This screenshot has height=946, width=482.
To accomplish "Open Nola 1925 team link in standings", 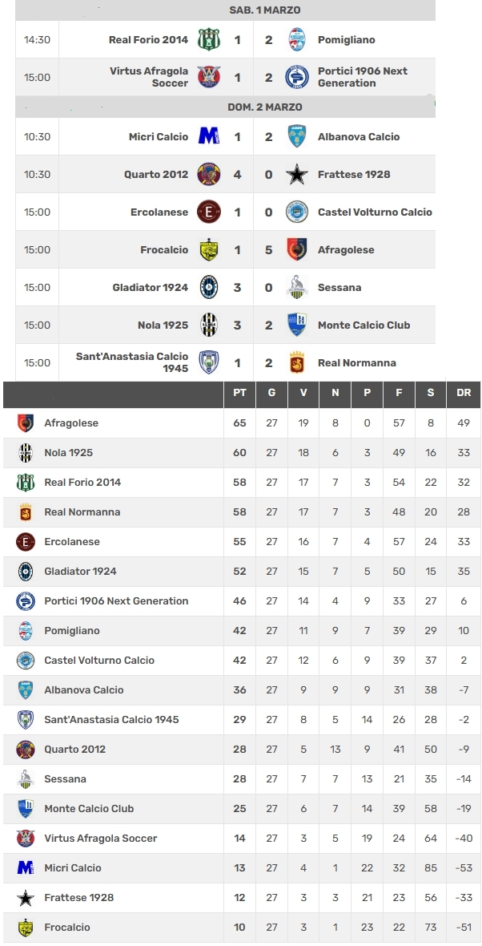I will click(69, 452).
